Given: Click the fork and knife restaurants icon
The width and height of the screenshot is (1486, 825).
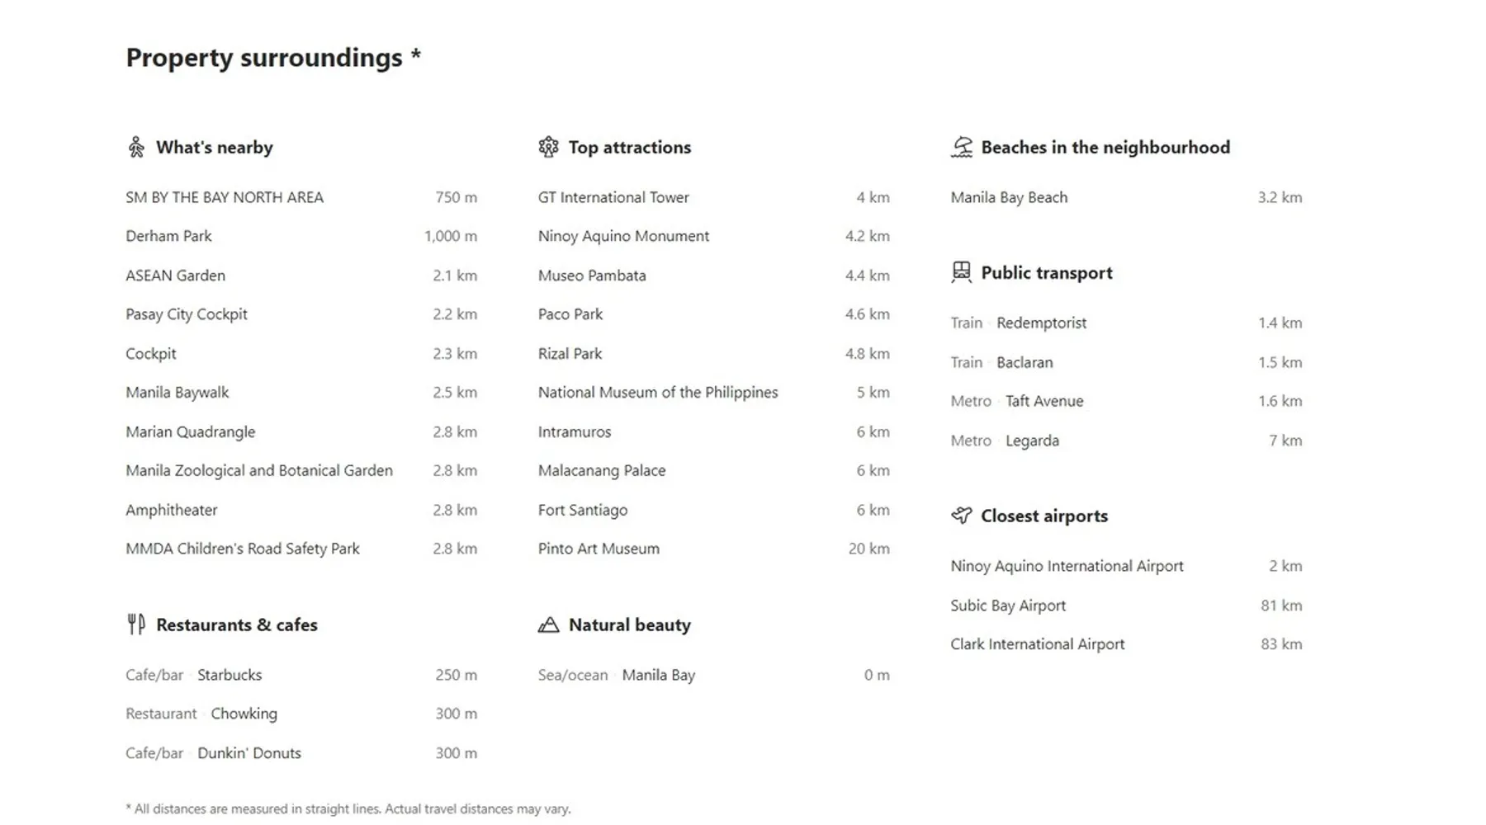Looking at the screenshot, I should click(136, 625).
